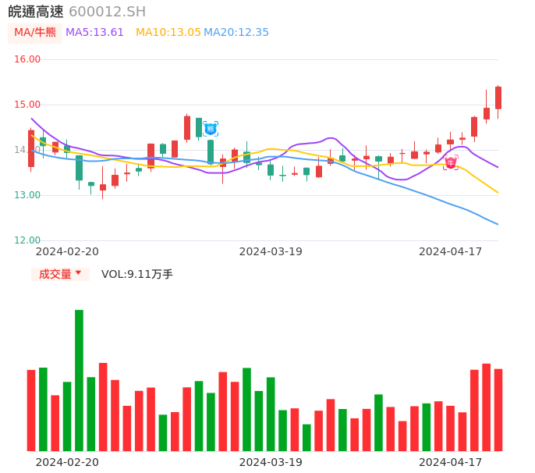535x473 pixels.
Task: Click the VOL:9.11万手 volume readout
Action: pyautogui.click(x=137, y=274)
